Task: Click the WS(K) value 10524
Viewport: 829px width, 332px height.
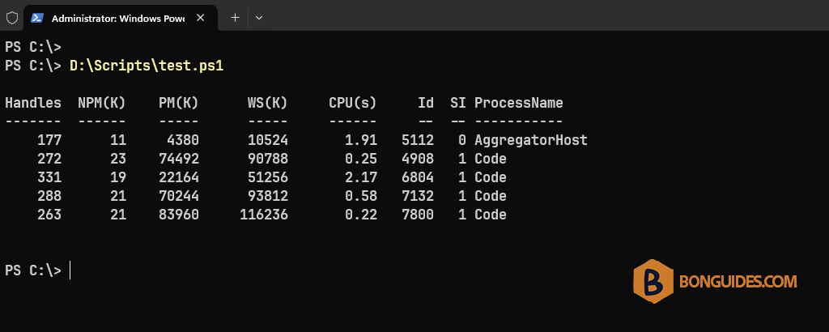Action: 267,140
